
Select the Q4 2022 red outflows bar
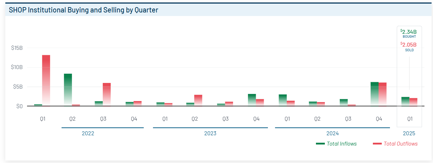pos(137,104)
